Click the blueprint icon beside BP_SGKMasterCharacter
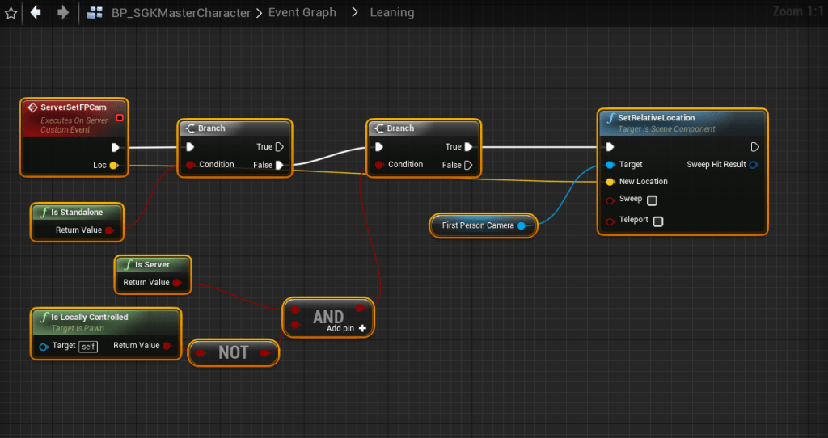Screen dimensions: 828x438 pos(95,13)
